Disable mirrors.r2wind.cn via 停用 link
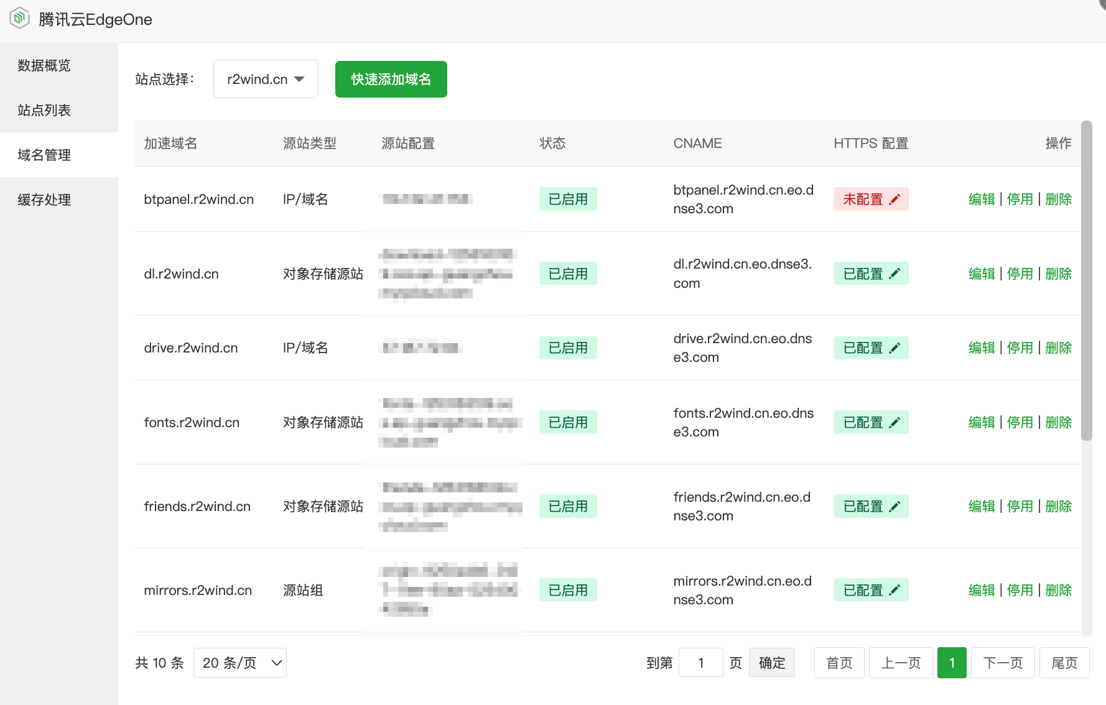This screenshot has width=1106, height=705. pos(1020,589)
